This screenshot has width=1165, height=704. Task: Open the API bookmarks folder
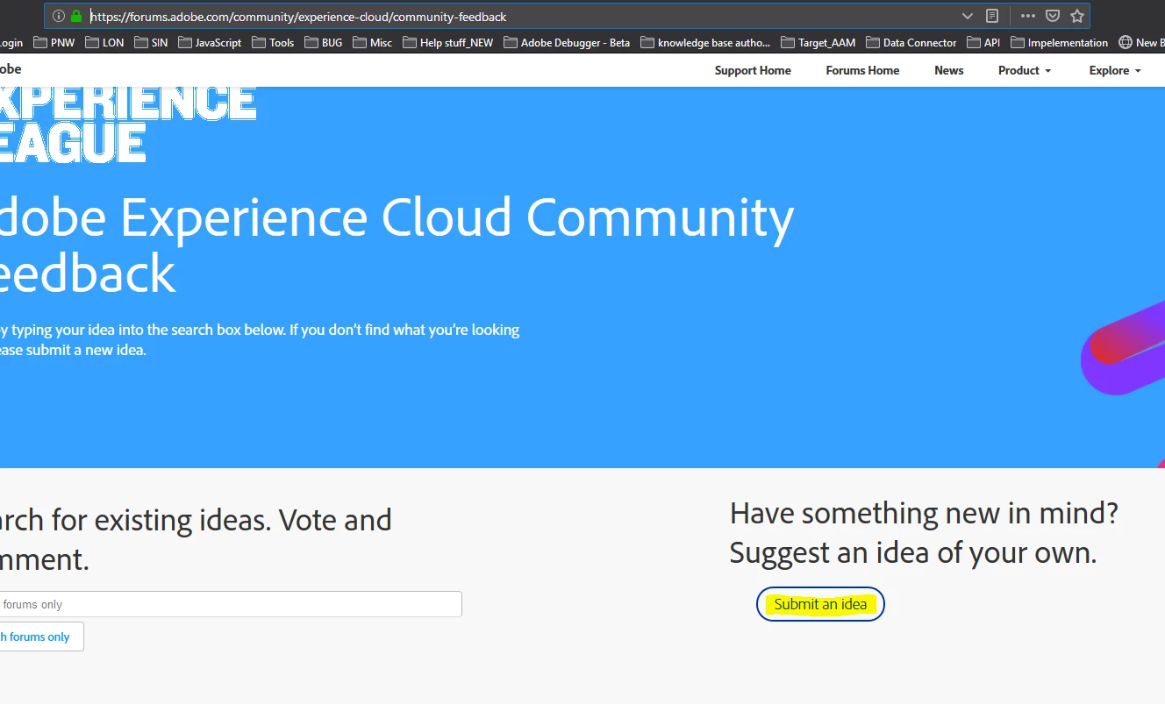(x=983, y=42)
